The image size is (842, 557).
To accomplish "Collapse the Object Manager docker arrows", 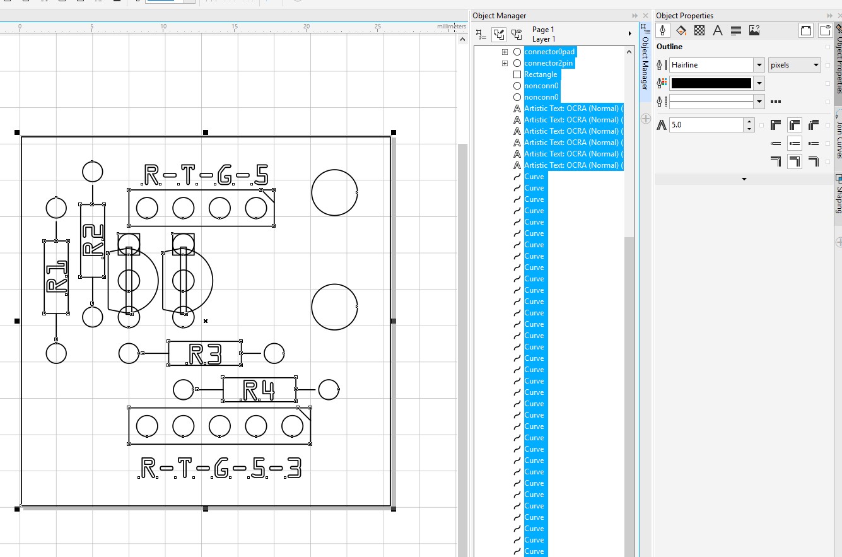I will [634, 16].
